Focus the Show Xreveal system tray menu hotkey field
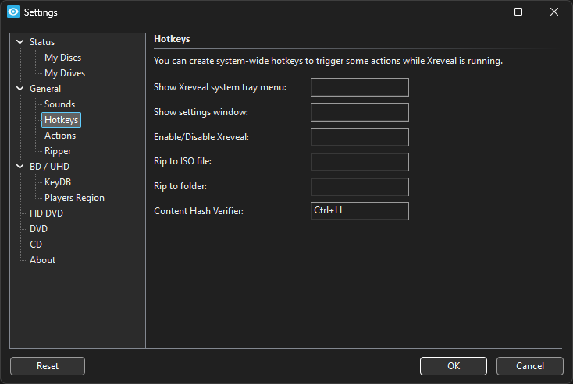Image resolution: width=573 pixels, height=384 pixels. [360, 87]
